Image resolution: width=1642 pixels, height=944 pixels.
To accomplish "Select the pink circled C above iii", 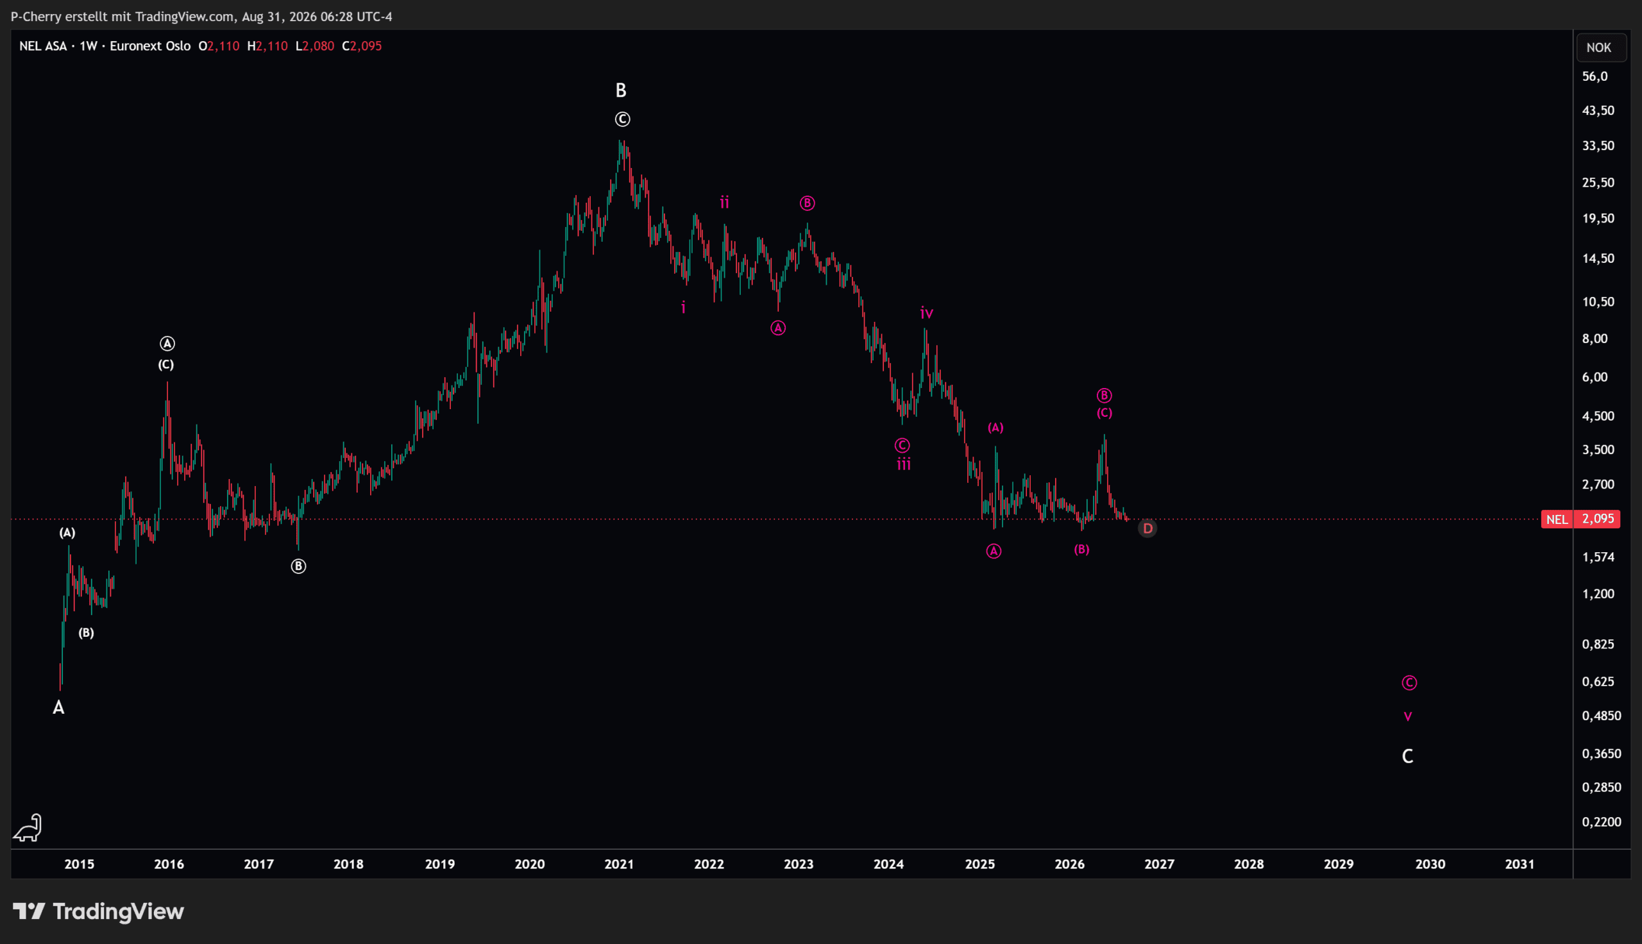I will pyautogui.click(x=902, y=446).
